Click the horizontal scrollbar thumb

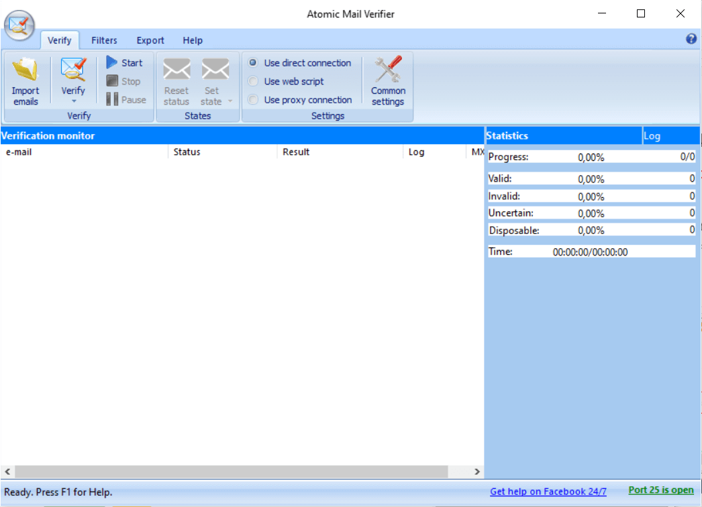(232, 471)
